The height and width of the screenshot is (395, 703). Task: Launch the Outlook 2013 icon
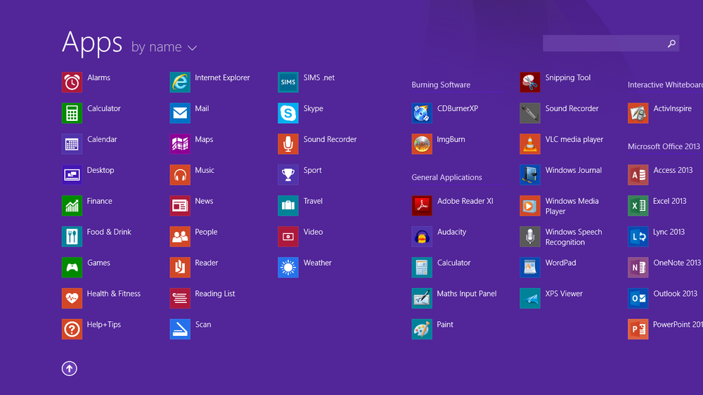pyautogui.click(x=638, y=299)
